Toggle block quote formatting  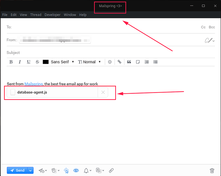[129, 62]
